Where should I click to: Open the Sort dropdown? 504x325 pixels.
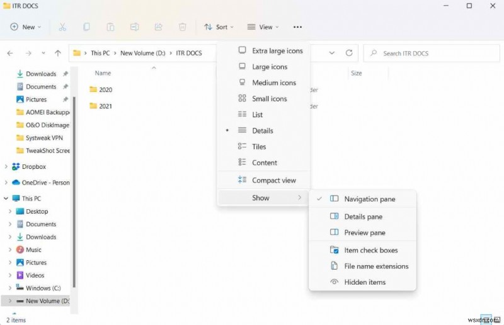tap(219, 27)
